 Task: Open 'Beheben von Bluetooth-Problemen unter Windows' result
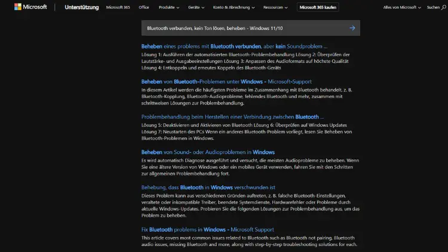tap(226, 82)
